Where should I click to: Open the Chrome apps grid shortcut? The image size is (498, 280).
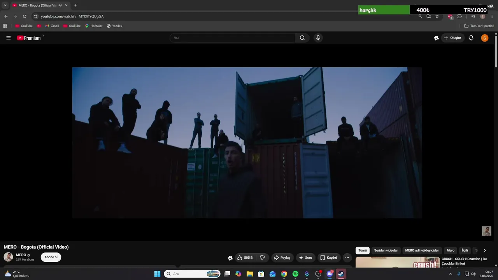coord(5,26)
